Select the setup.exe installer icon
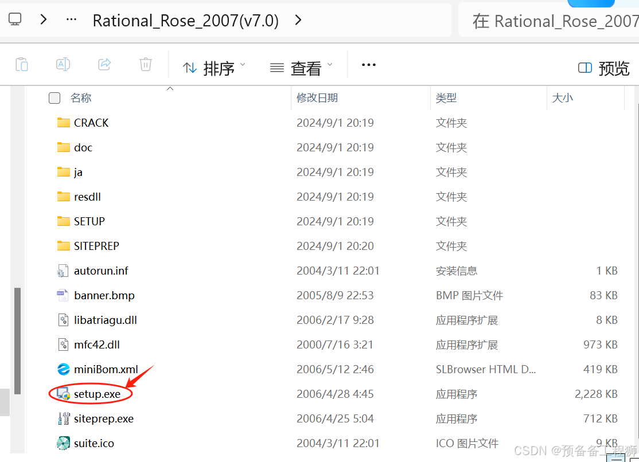Viewport: 639px width, 462px height. [x=63, y=394]
